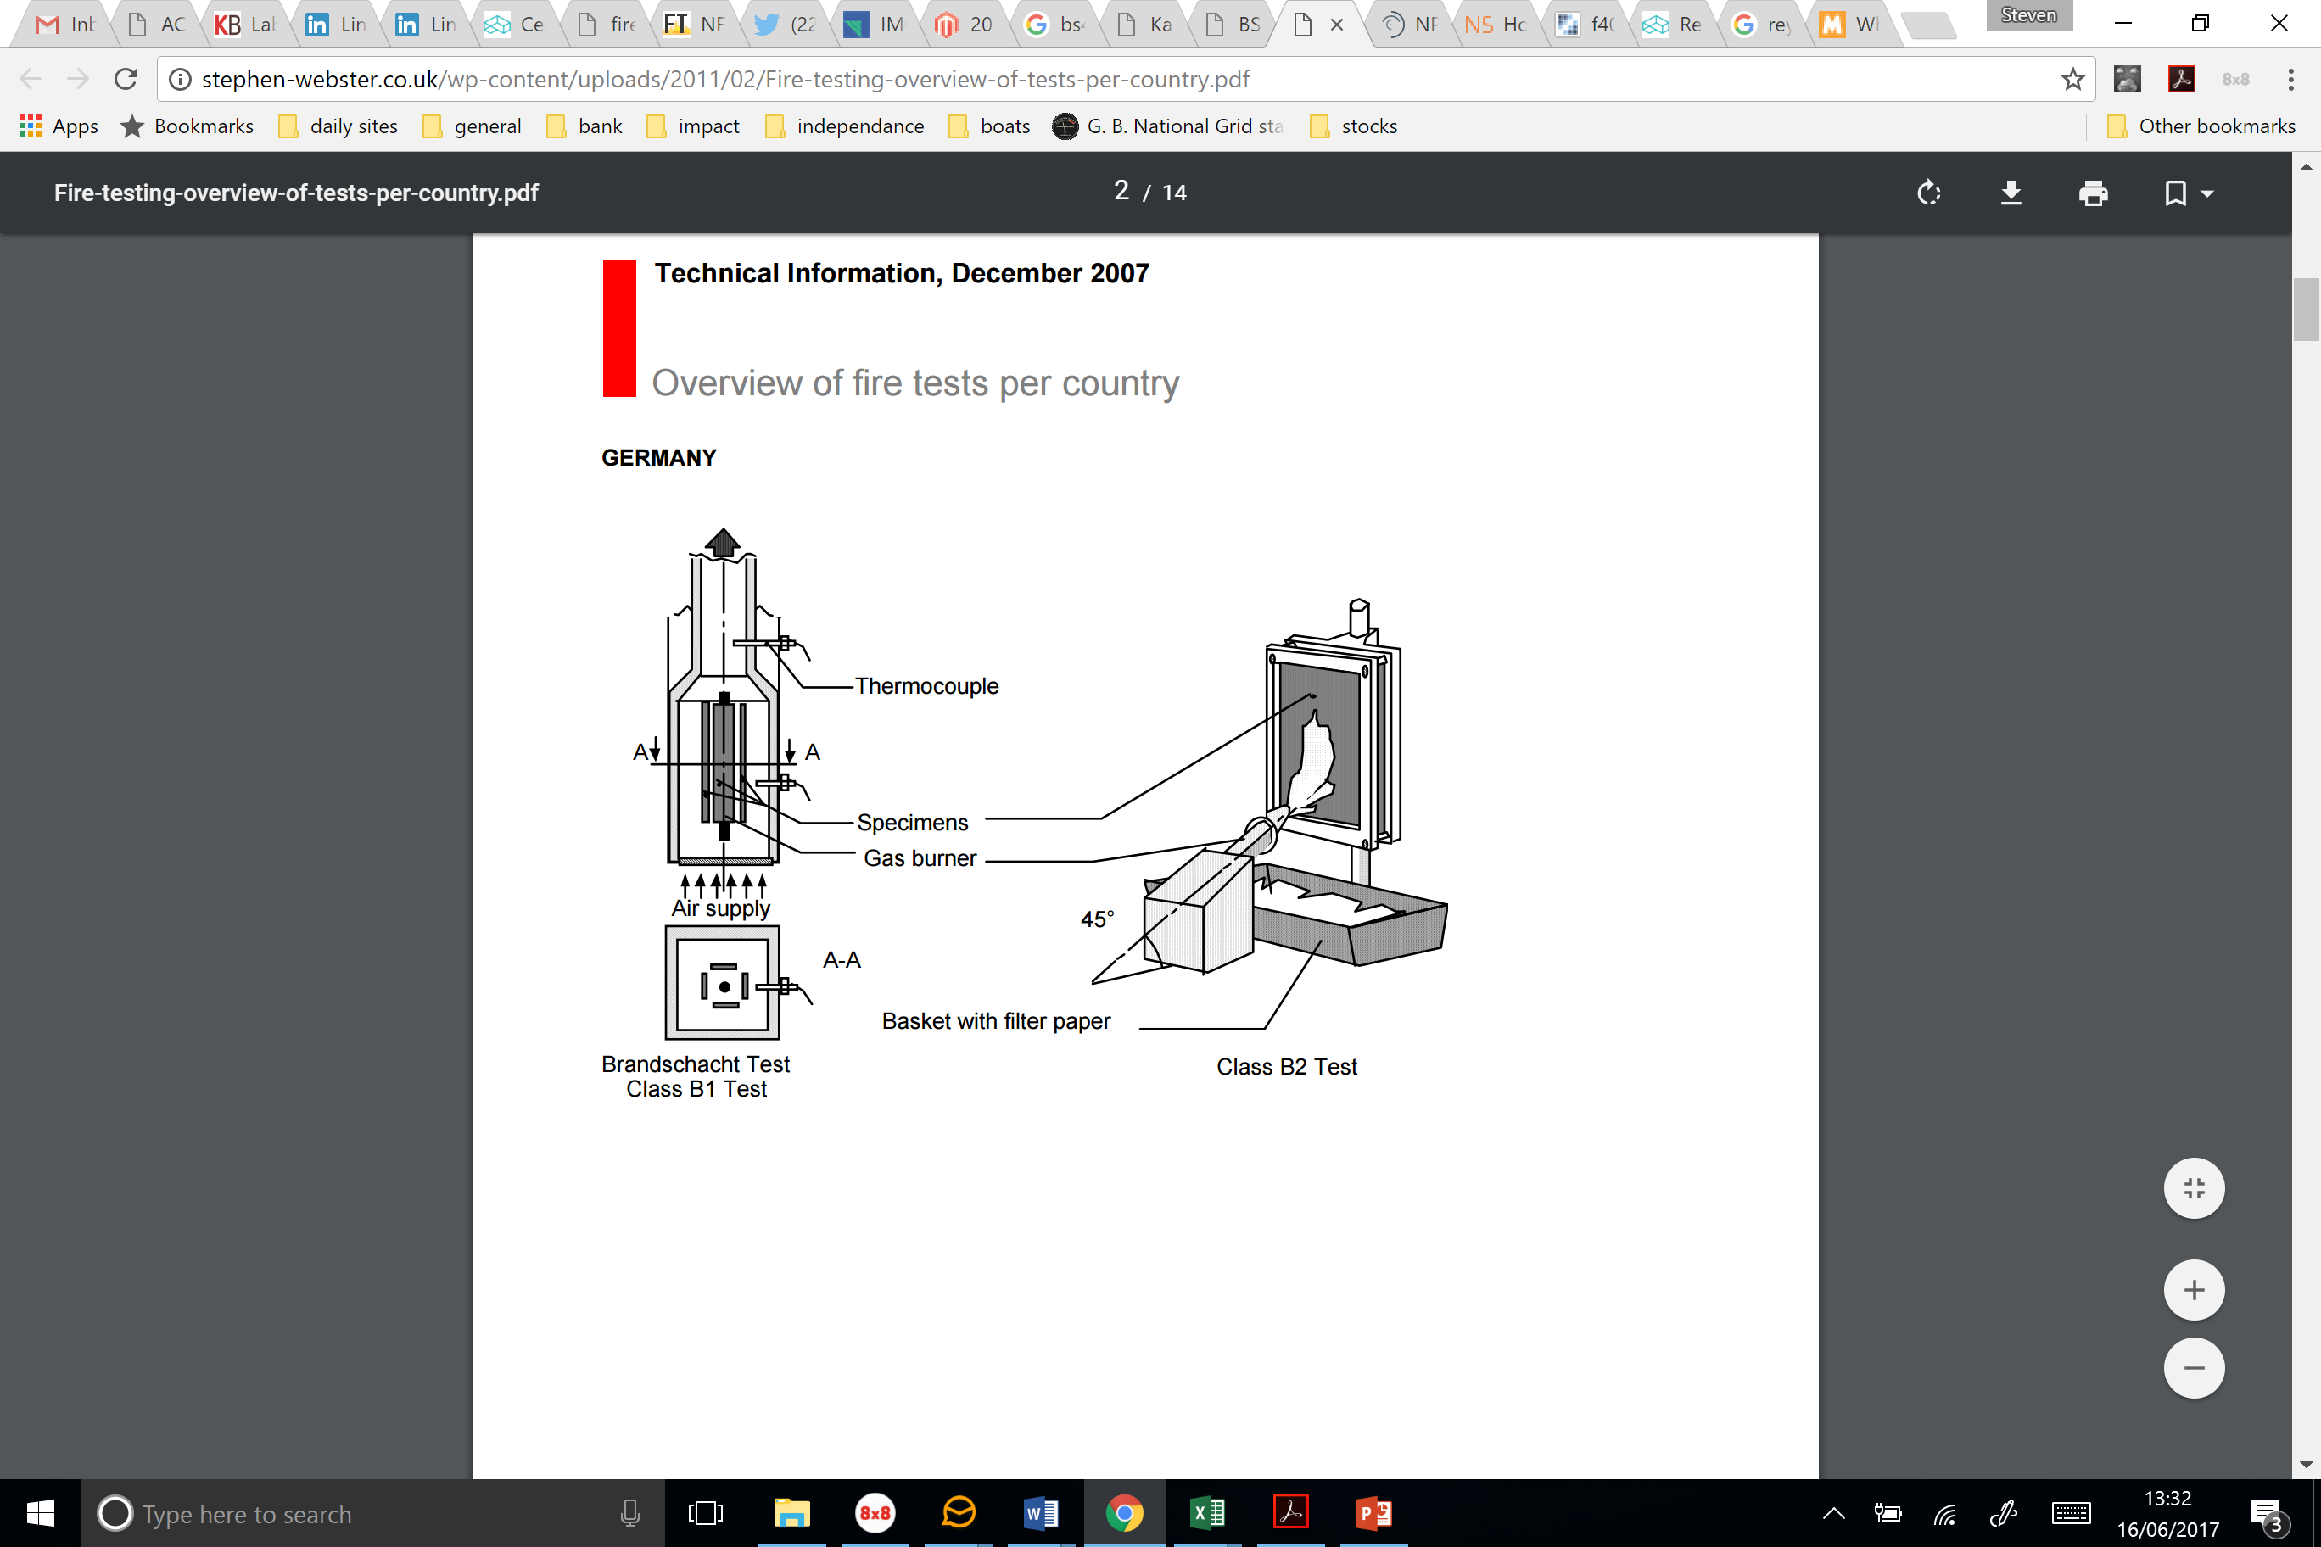Screen dimensions: 2321x1547
Task: Open the Bookmarks folder in bookmarks bar
Action: coord(187,126)
